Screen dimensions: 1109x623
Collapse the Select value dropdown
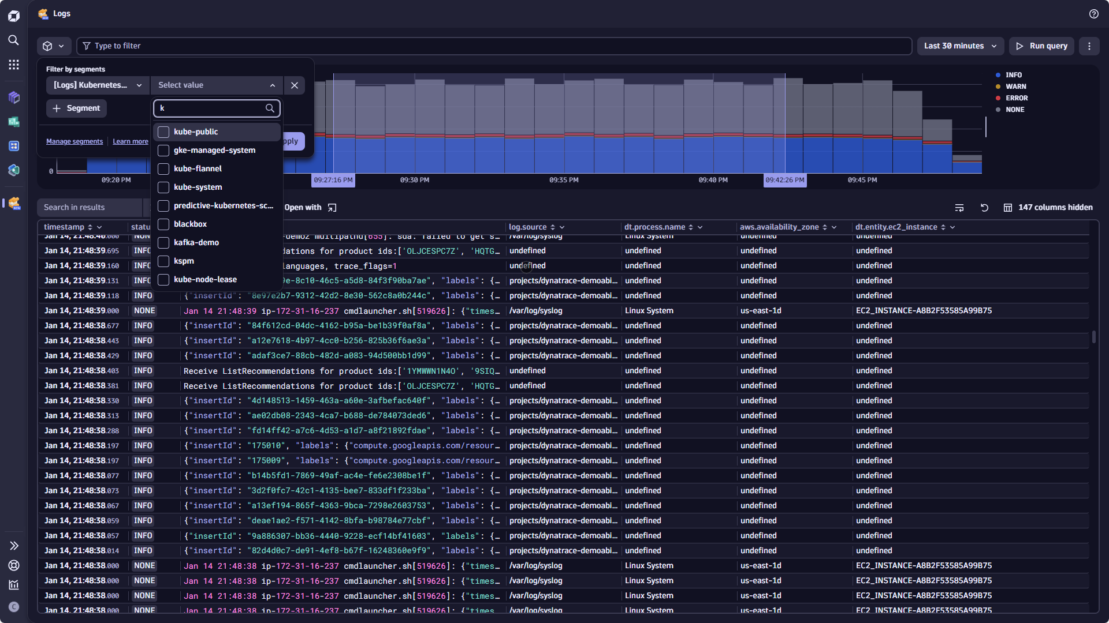273,85
